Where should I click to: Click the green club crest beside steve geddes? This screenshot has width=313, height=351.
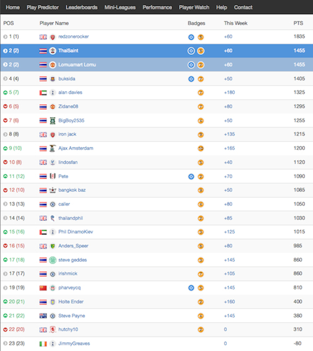tap(53, 260)
